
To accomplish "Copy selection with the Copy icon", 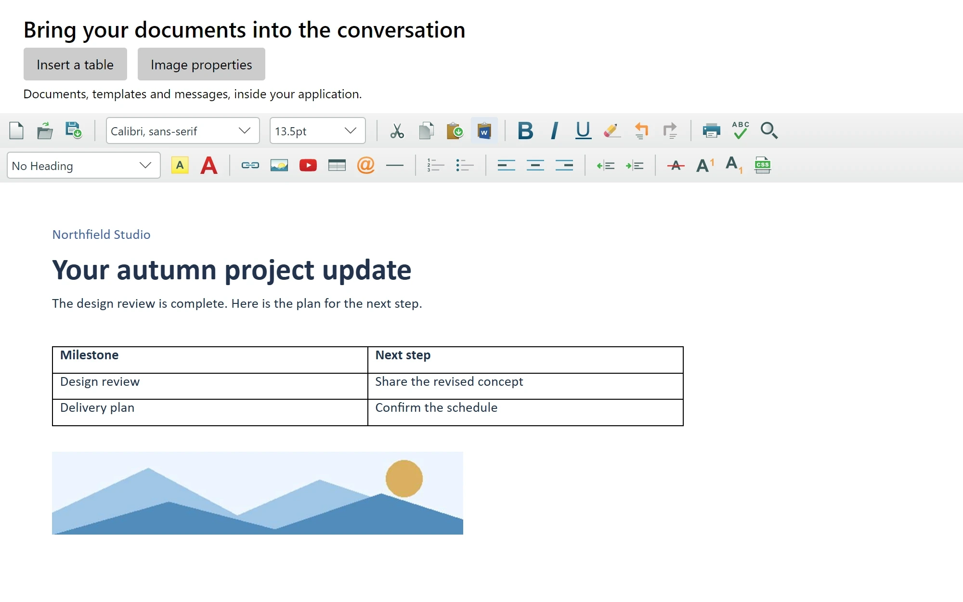I will coord(426,131).
